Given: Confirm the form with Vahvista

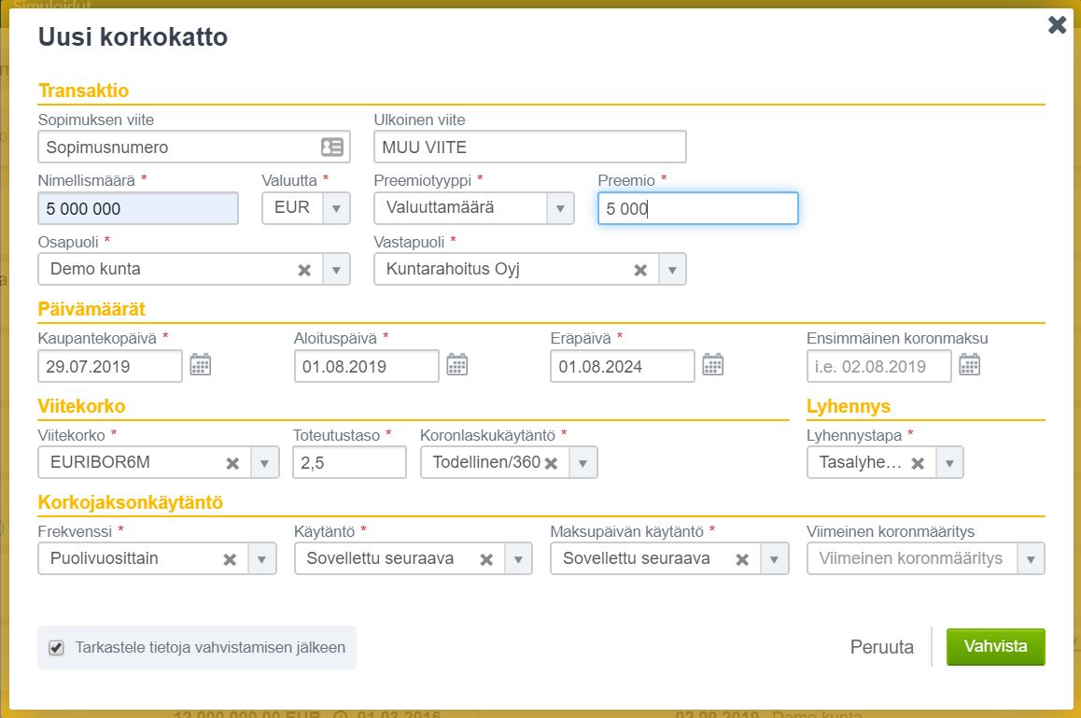Looking at the screenshot, I should click(995, 646).
